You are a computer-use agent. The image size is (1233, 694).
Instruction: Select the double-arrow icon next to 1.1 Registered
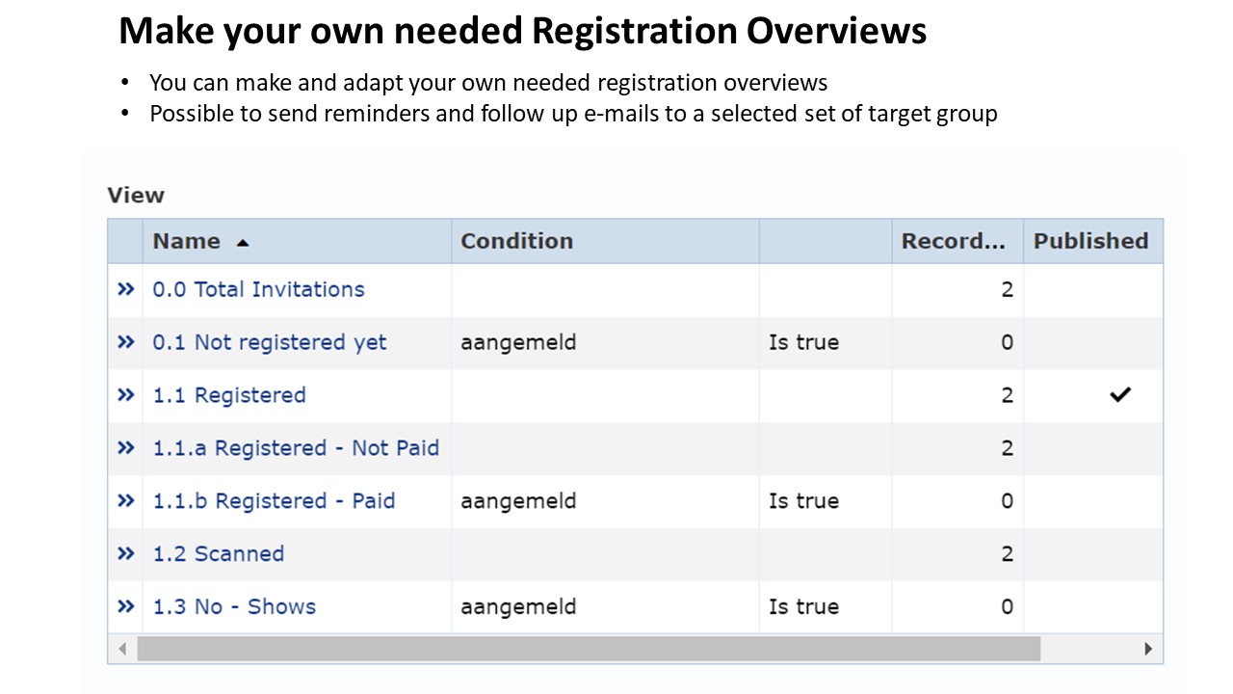(x=126, y=394)
